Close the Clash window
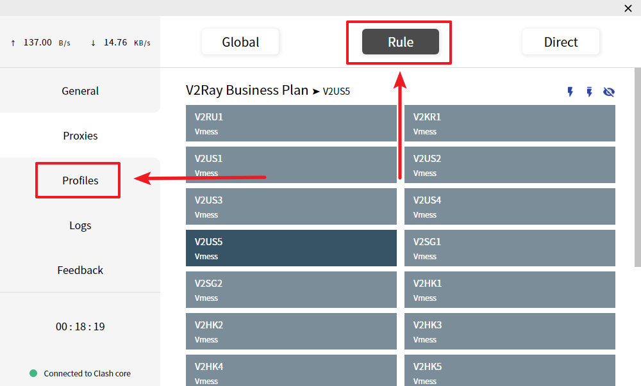Screen dimensions: 641x386 628,8
